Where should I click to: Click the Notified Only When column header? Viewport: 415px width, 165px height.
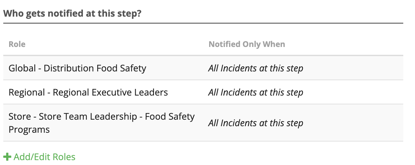click(247, 44)
